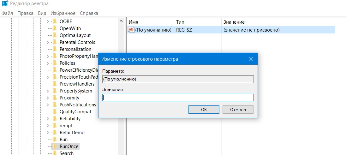
Task: Click the QualityCompat folder icon
Action: click(54, 112)
